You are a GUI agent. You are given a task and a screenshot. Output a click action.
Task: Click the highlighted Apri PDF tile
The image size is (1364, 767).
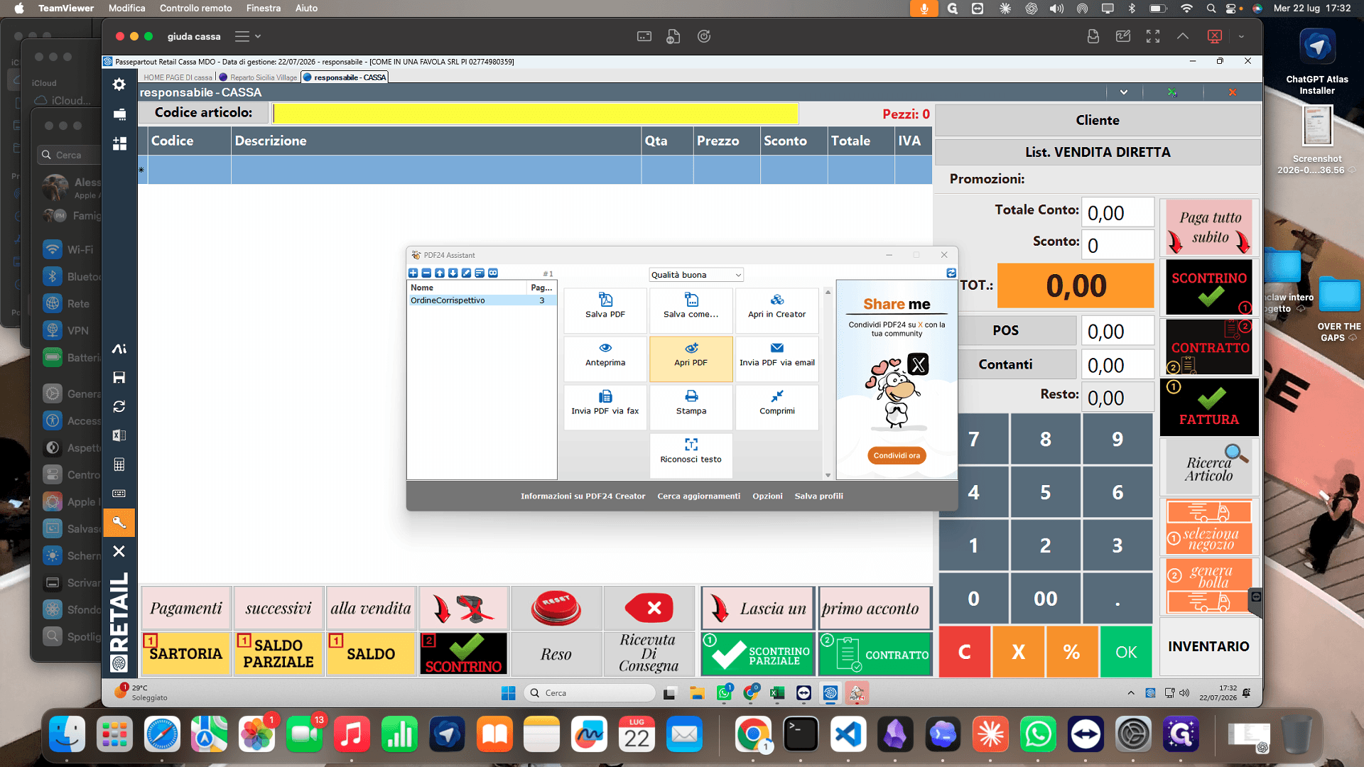tap(691, 359)
